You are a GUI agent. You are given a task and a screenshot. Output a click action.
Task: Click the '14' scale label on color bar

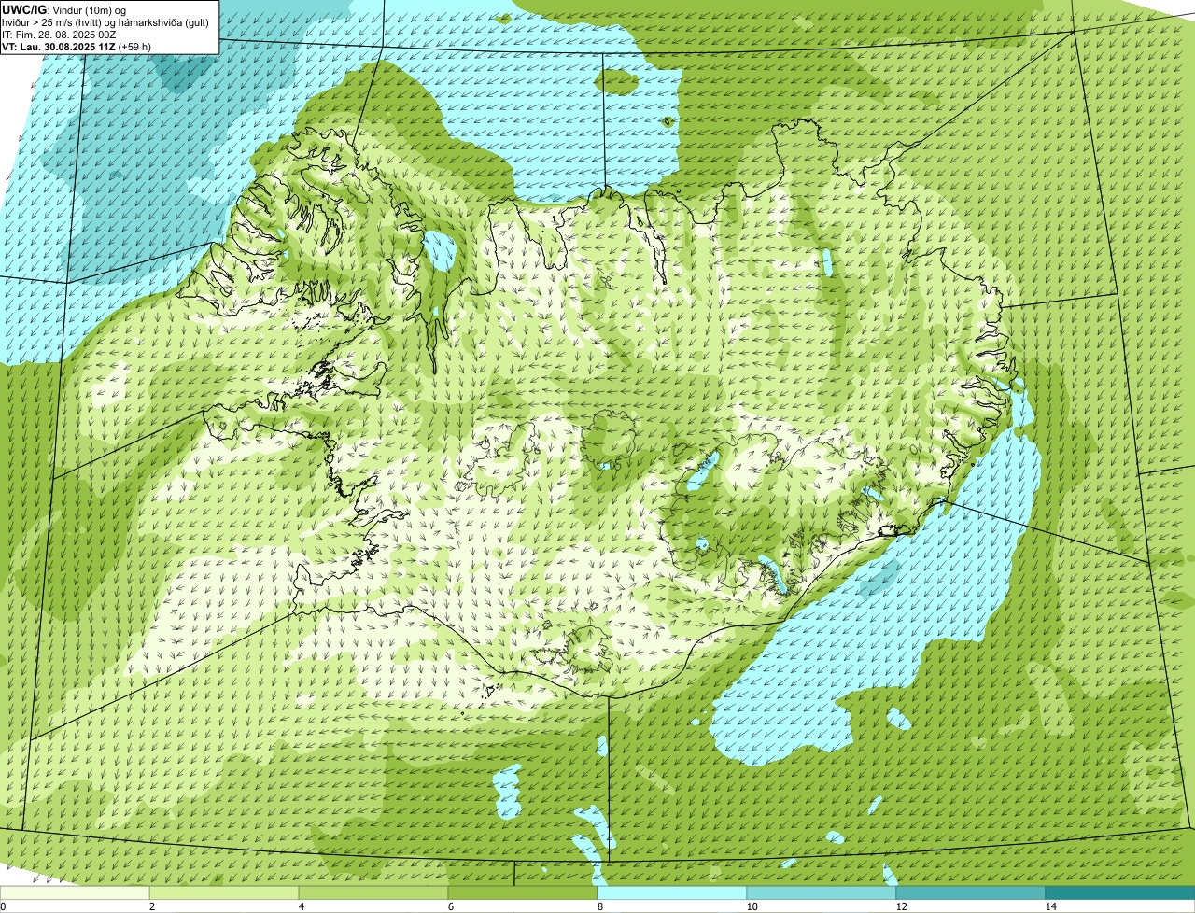click(1050, 906)
